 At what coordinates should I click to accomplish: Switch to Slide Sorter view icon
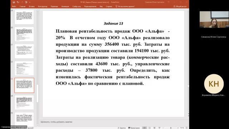(x=150, y=128)
